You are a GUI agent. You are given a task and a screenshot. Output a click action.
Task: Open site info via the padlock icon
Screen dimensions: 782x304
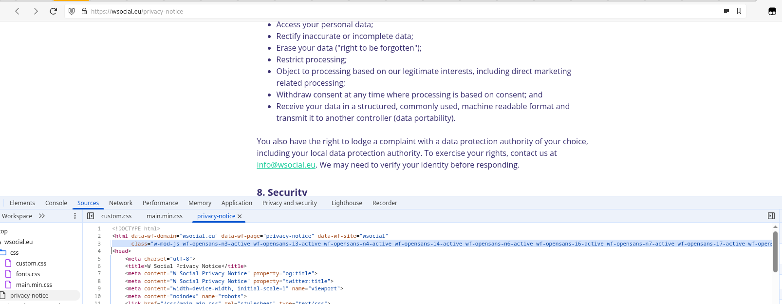tap(84, 11)
